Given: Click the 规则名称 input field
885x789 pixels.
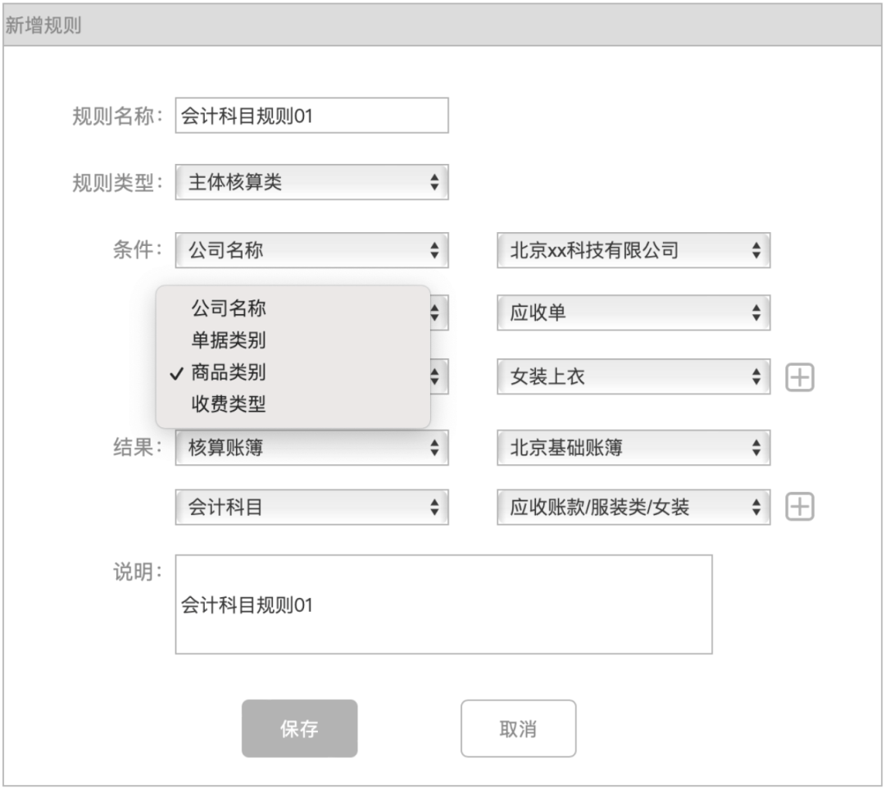Looking at the screenshot, I should coord(311,116).
